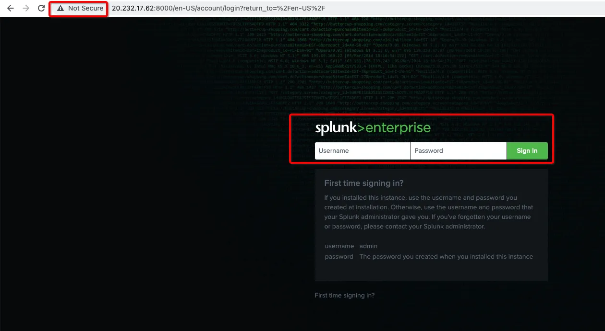Click the 'username' label in the hint

339,246
